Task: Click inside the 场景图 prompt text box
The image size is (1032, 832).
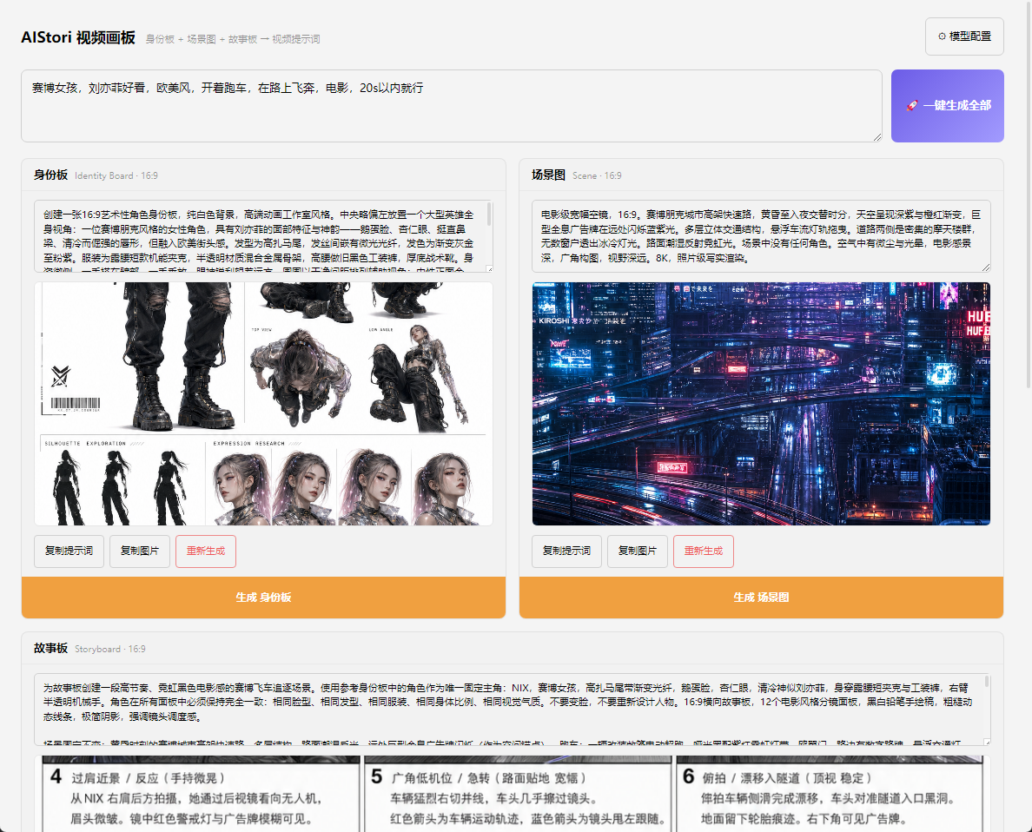Action: pos(761,236)
